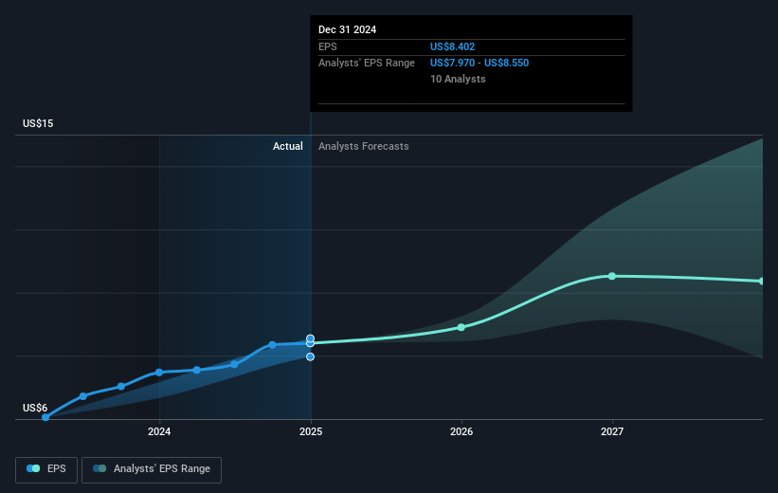Click the US$7.970 - US$8.550 range value
Screen dimensions: 778x493
coord(479,64)
